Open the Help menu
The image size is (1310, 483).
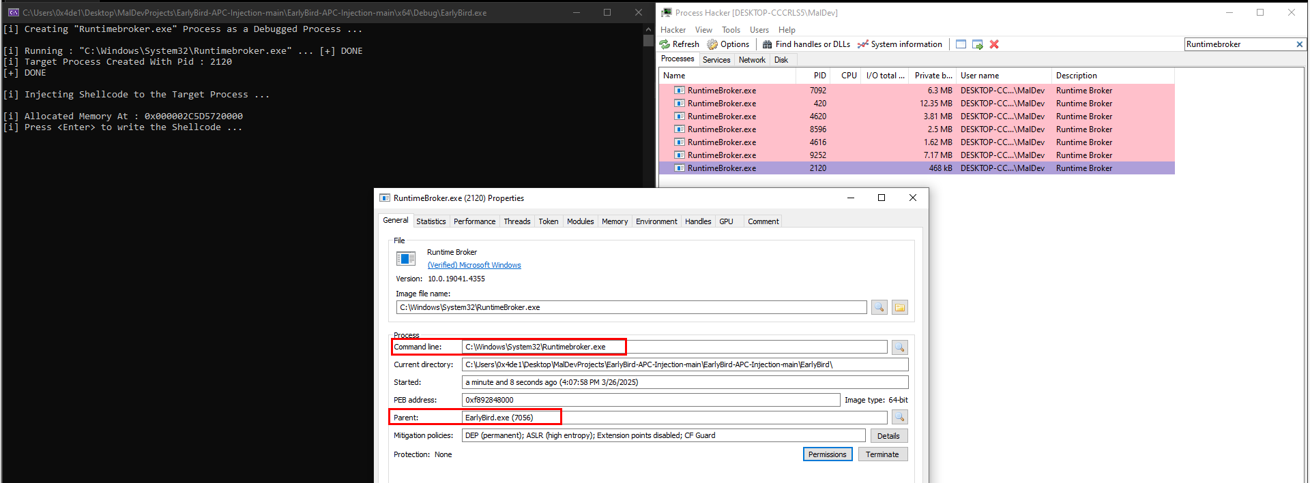coord(787,30)
